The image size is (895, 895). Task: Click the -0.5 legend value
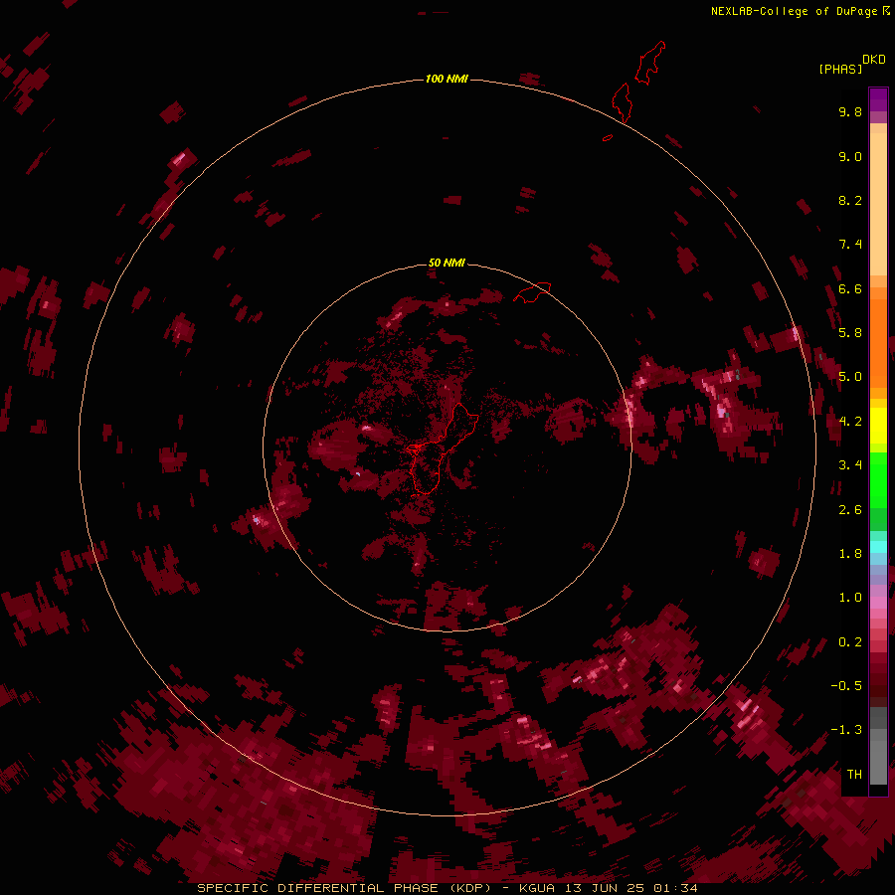point(846,686)
